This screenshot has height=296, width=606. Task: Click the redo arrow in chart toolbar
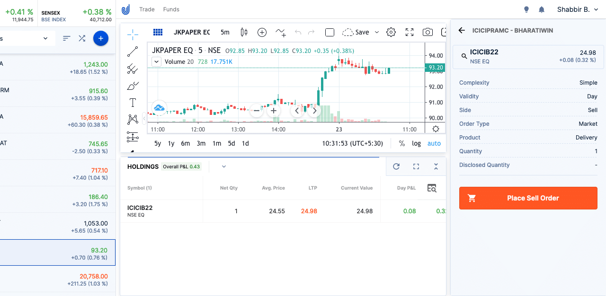(311, 32)
